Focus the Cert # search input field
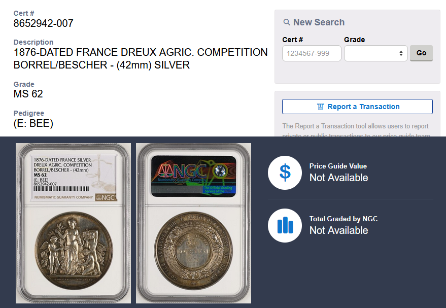Image resolution: width=446 pixels, height=308 pixels. point(312,53)
